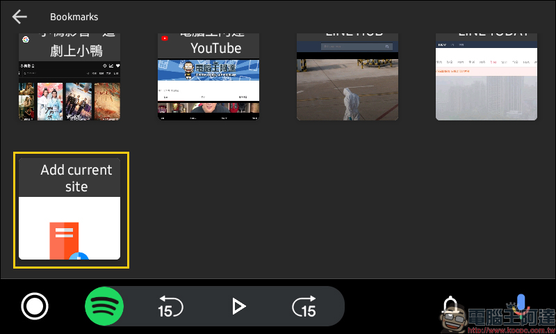Tap the Android Auto home circle button
556x334 pixels.
[x=35, y=306]
